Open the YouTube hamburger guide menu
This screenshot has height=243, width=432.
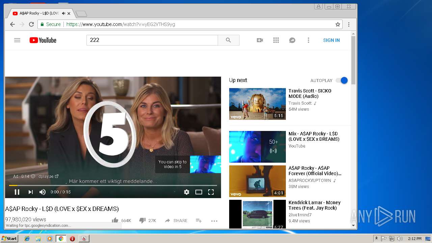point(17,40)
